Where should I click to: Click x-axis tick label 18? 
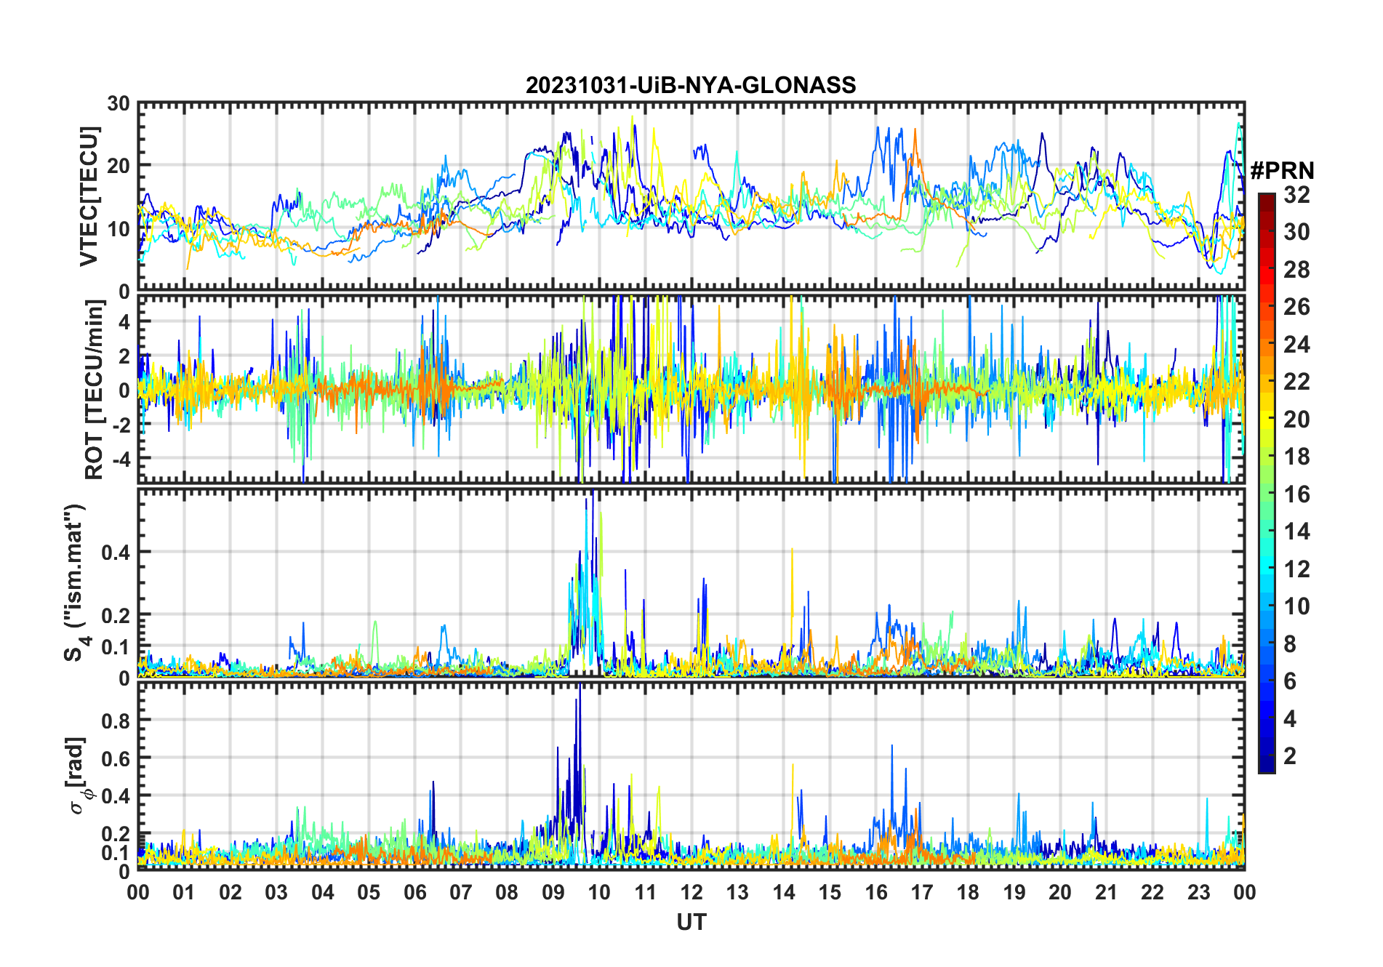click(969, 893)
